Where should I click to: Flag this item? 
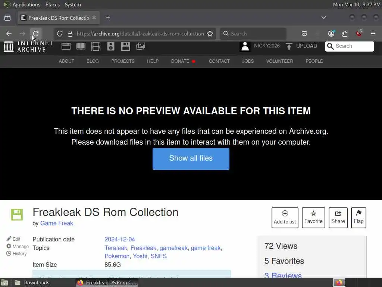pyautogui.click(x=358, y=218)
